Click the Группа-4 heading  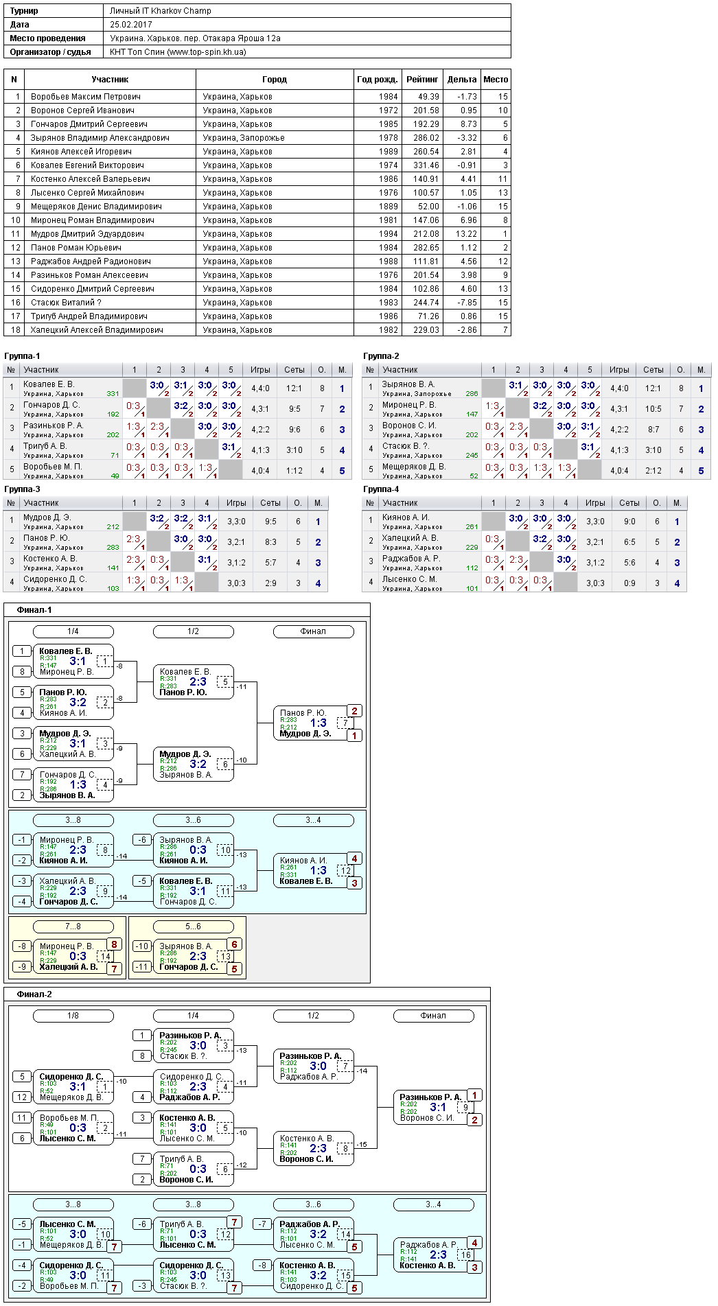(381, 489)
